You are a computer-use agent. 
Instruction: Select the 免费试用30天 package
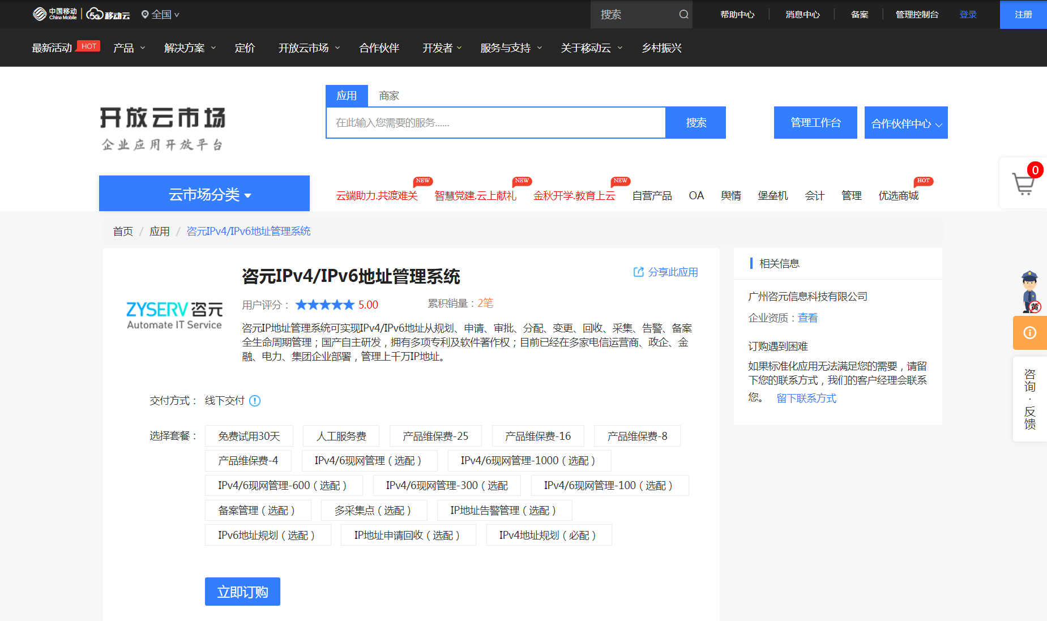(249, 436)
